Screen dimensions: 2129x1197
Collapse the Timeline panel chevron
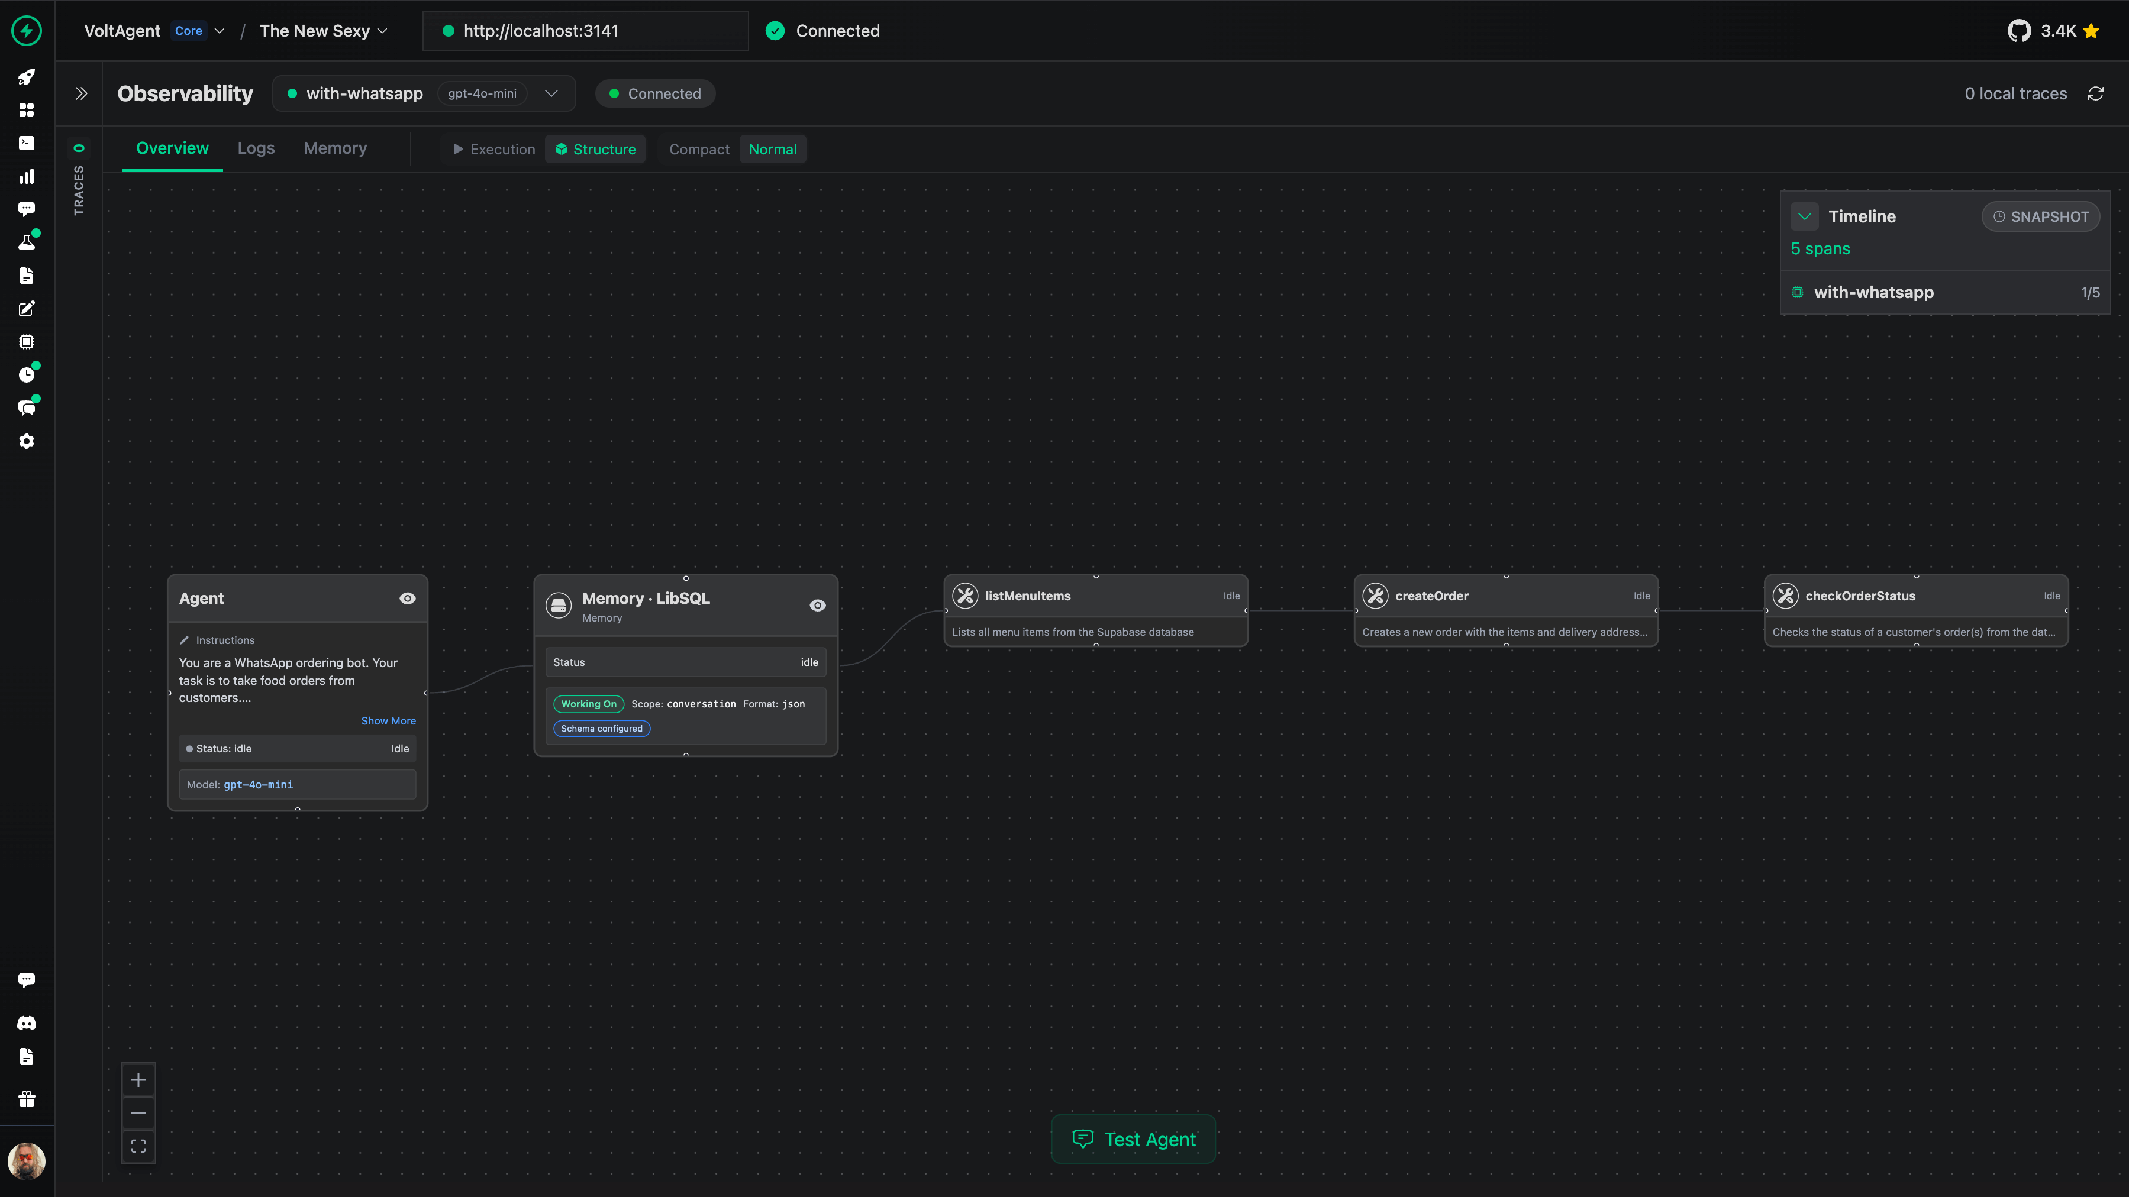[1804, 216]
